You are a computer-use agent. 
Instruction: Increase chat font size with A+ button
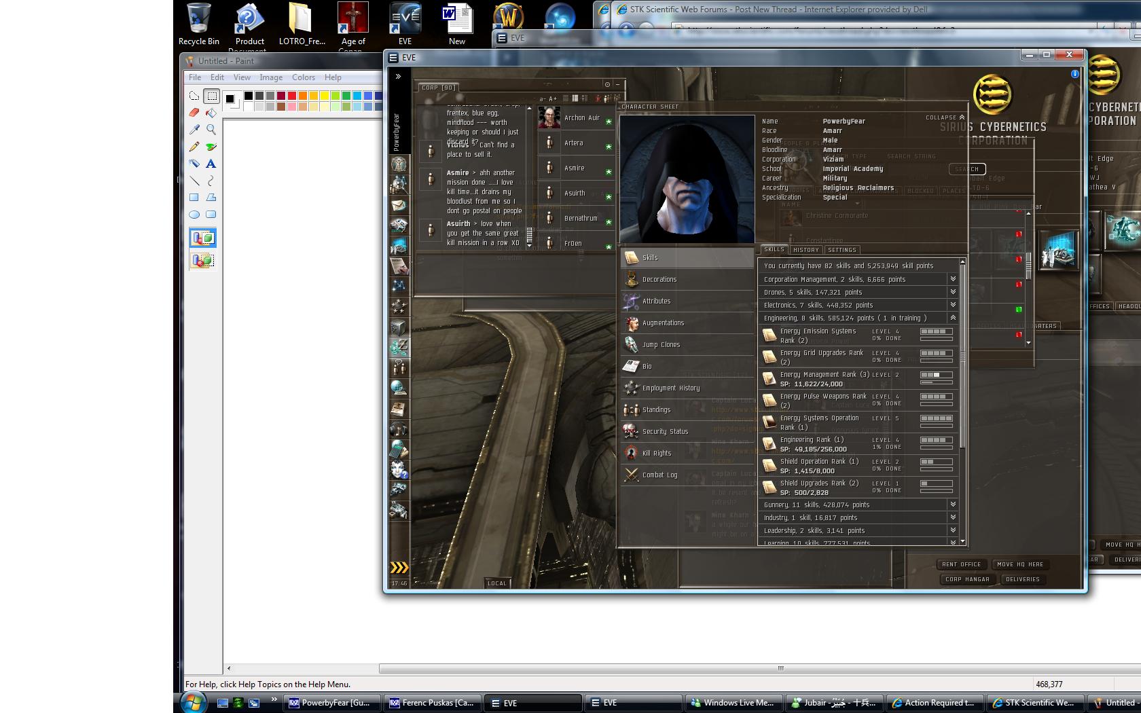(x=553, y=99)
